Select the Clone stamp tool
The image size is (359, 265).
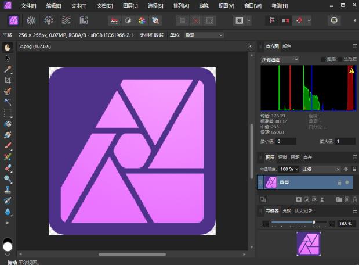tap(8, 190)
